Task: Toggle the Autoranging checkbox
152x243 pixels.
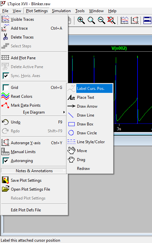Action: [x=6, y=161]
